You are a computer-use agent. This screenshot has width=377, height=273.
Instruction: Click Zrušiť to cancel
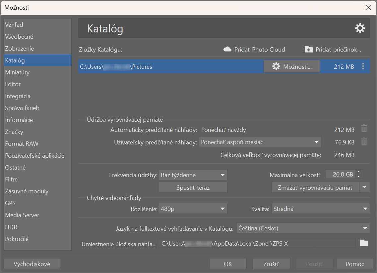(x=271, y=264)
